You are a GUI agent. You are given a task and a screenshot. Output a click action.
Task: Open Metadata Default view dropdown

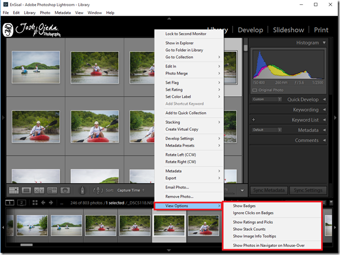267,130
